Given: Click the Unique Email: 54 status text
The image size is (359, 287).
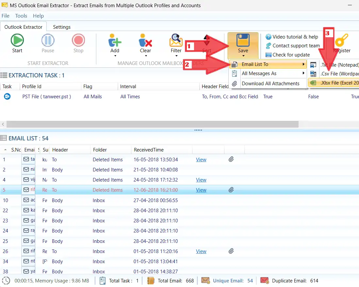Looking at the screenshot, I should [233, 281].
